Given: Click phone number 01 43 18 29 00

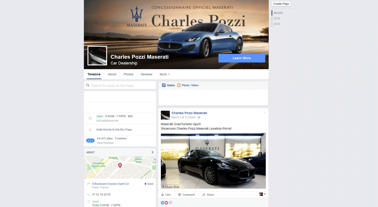Looking at the screenshot, I should pyautogui.click(x=101, y=195).
